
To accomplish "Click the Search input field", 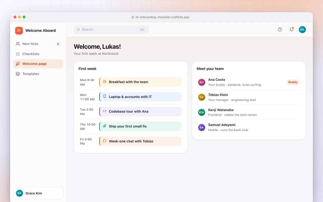I will (x=112, y=30).
